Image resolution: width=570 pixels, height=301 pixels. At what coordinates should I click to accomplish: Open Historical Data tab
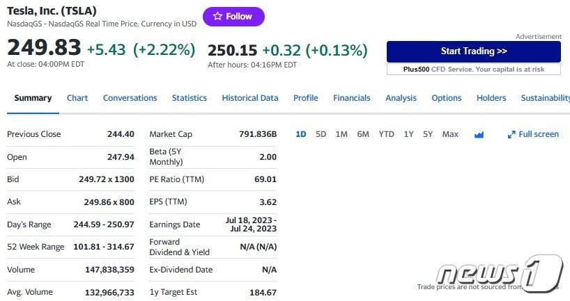(x=249, y=98)
